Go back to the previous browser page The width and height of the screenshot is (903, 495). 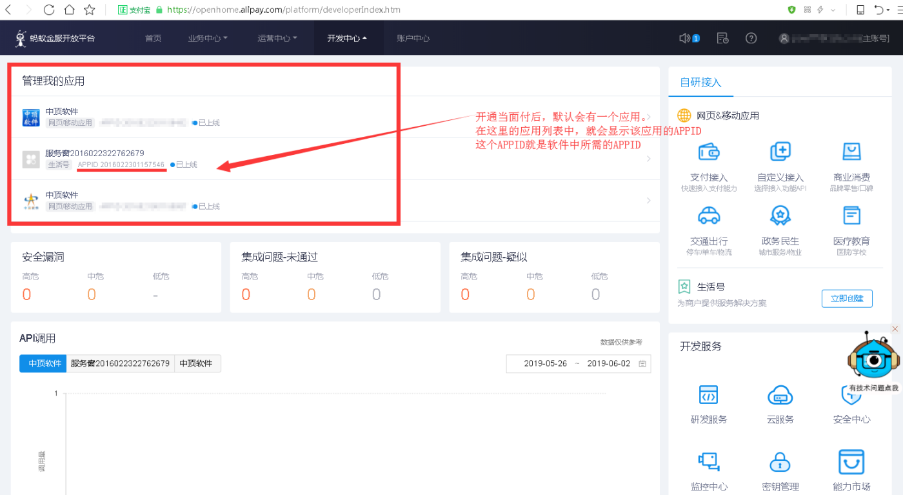pos(8,10)
